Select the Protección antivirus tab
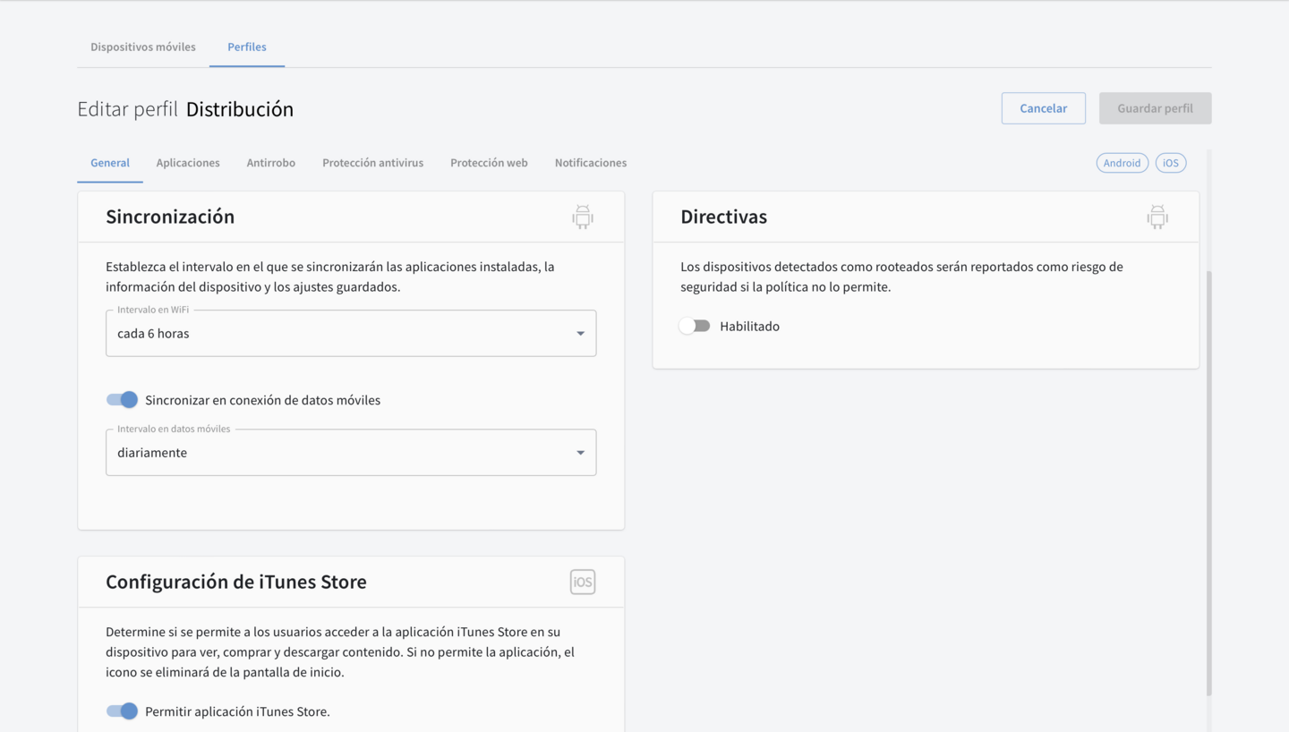The image size is (1289, 732). point(372,163)
